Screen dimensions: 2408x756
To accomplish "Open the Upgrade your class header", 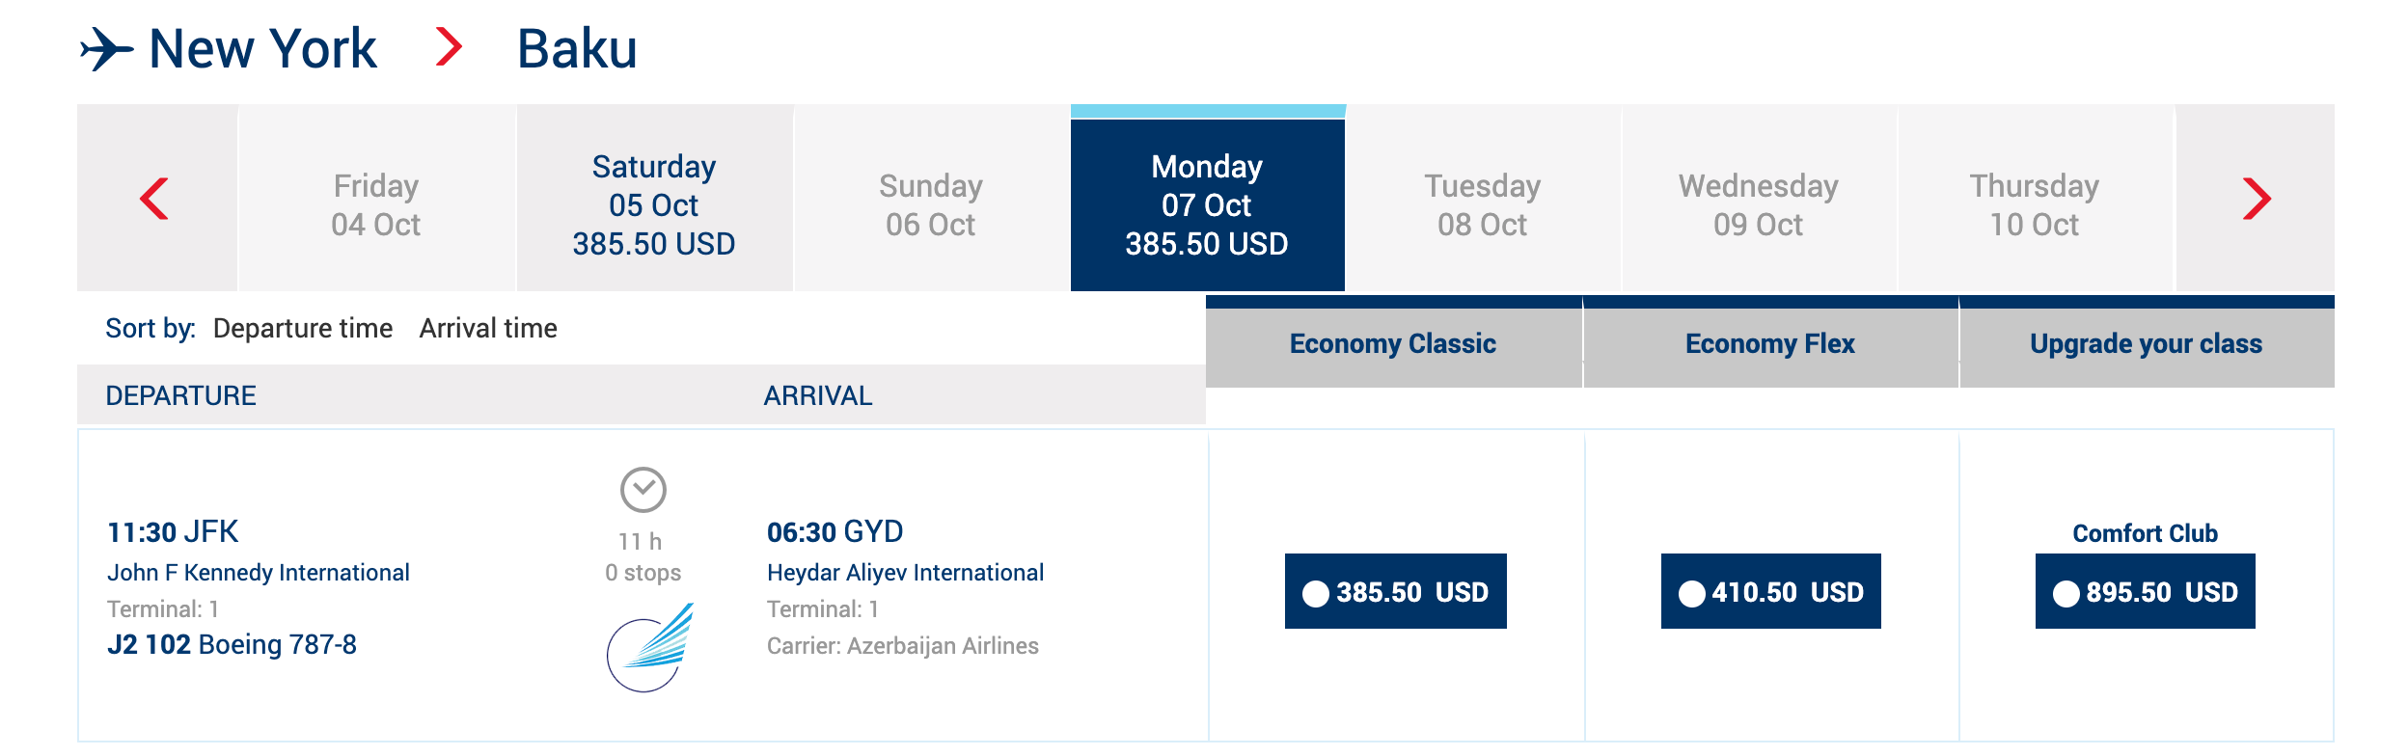I will (2146, 344).
